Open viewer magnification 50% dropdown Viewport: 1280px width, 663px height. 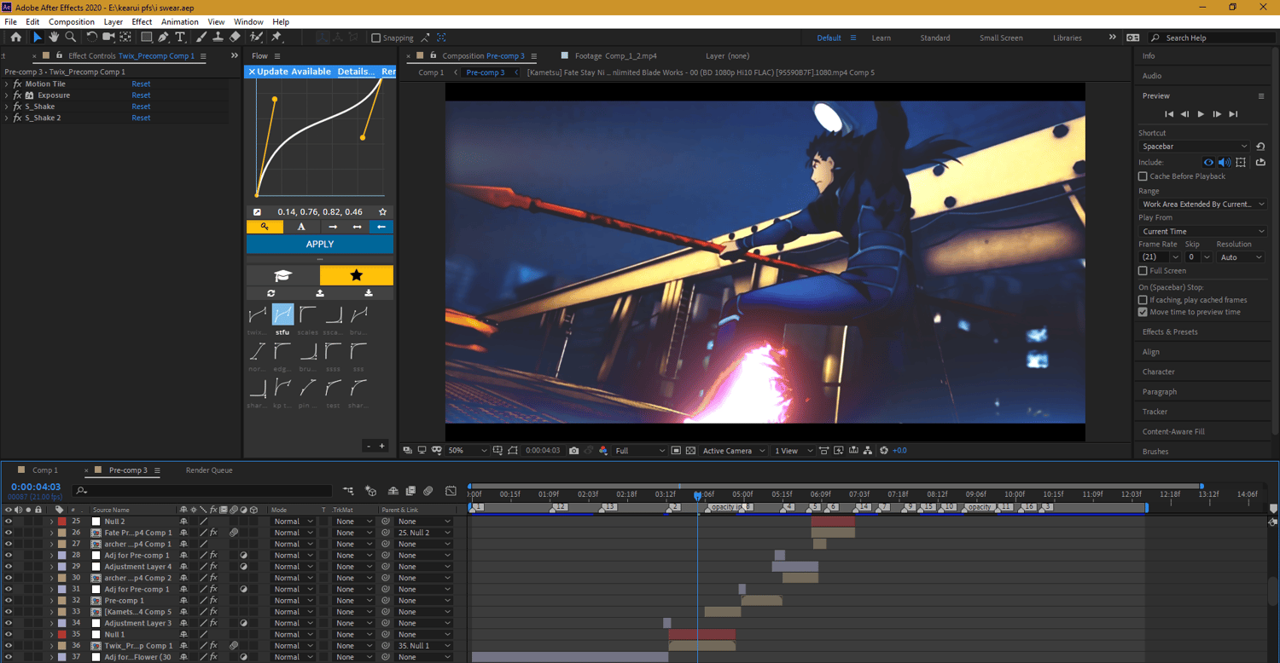pos(468,450)
